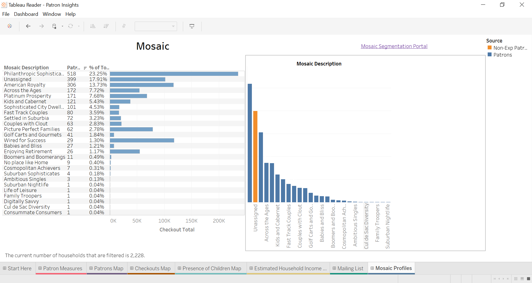532x283 pixels.
Task: Select the Settled in Suburbia row label
Action: (26, 118)
